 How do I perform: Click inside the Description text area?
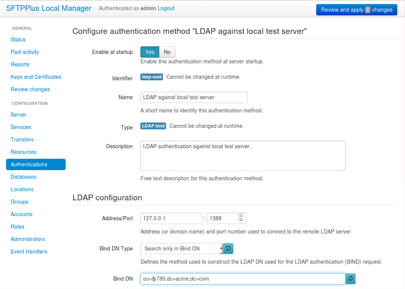(242, 155)
